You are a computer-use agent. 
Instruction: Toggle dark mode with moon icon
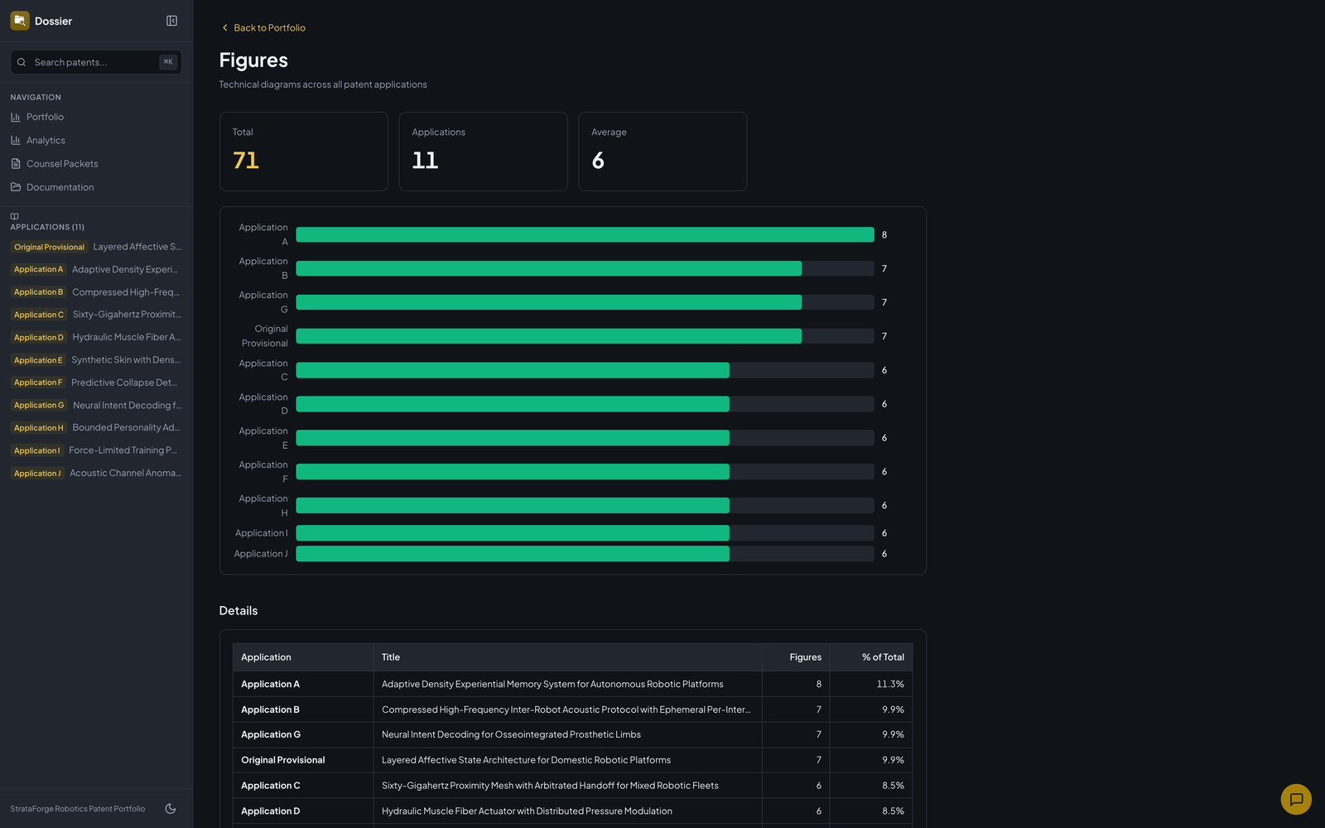point(171,809)
